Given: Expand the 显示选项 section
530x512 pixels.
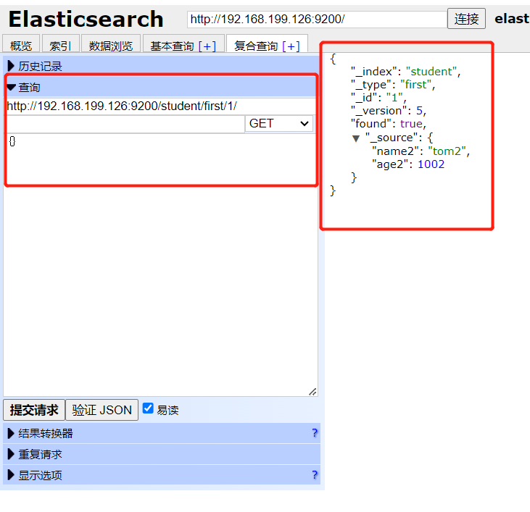Looking at the screenshot, I should (x=162, y=475).
